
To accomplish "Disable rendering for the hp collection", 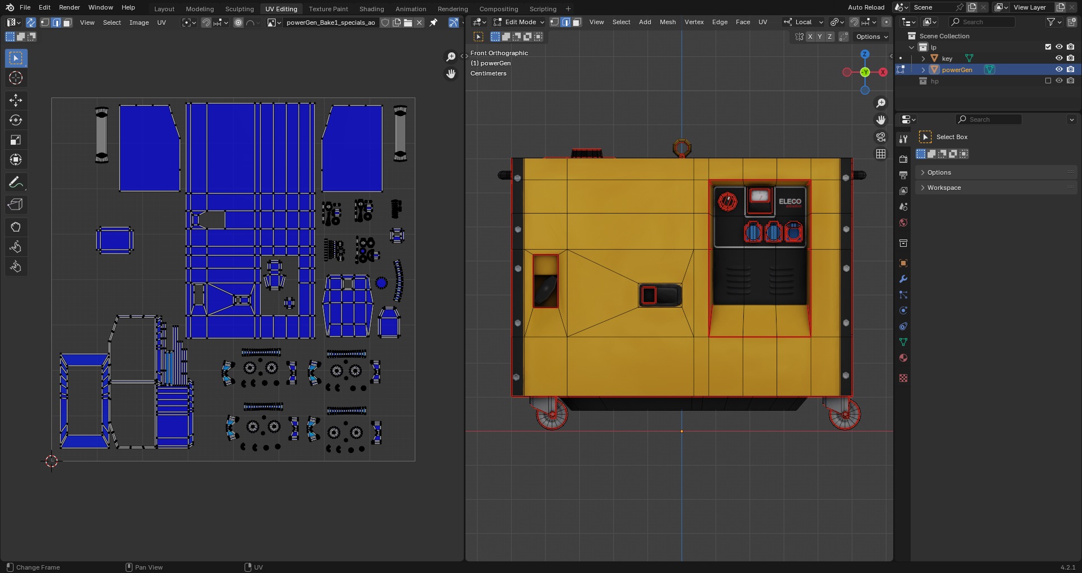I will (1070, 81).
